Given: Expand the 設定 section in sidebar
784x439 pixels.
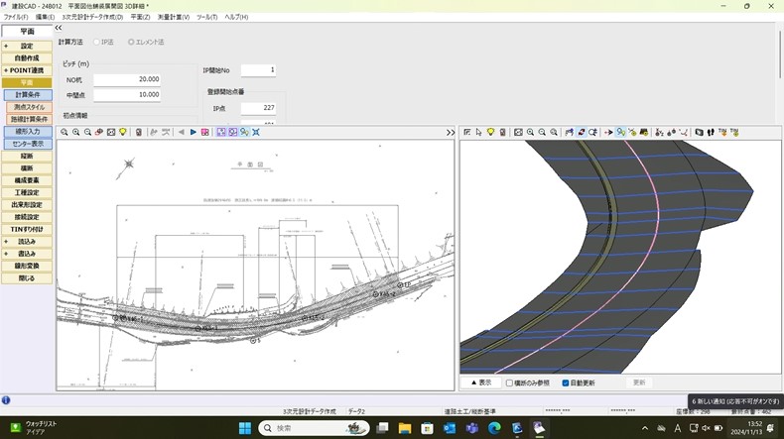Looking at the screenshot, I should [27, 47].
